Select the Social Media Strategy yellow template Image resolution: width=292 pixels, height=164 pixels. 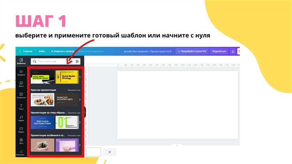[x=67, y=77]
